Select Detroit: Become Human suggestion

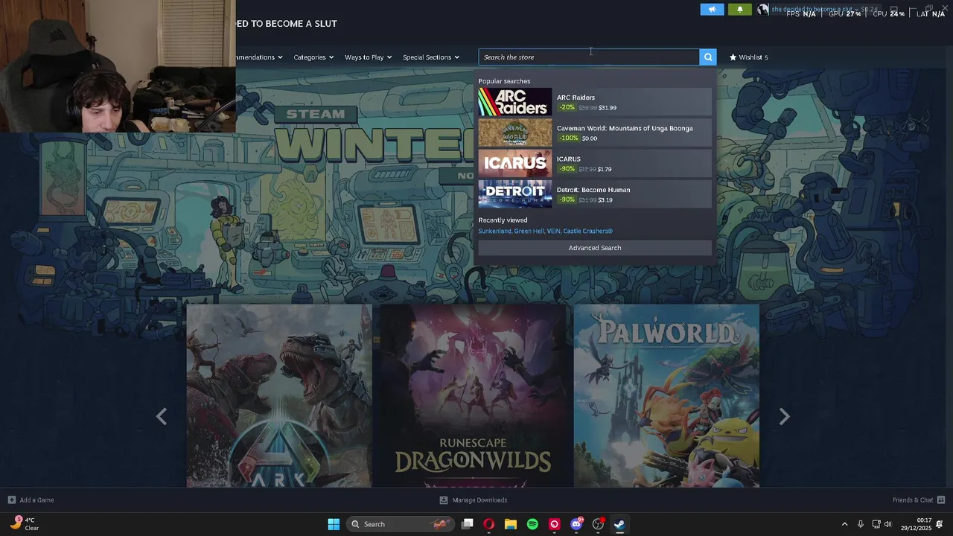[x=595, y=194]
